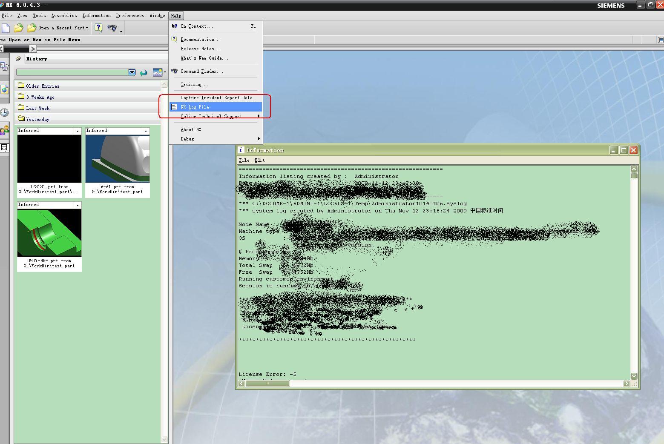Click scroll-down arrow in Information window

point(634,376)
